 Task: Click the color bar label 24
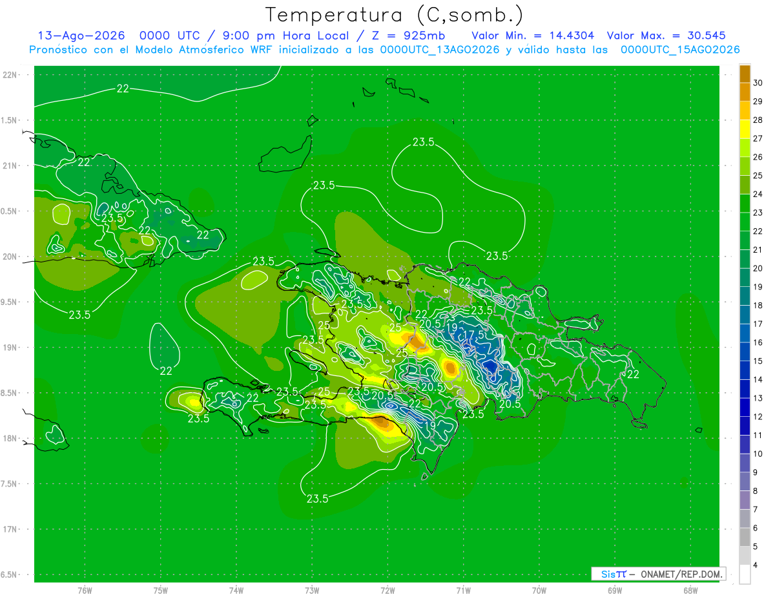pyautogui.click(x=759, y=194)
